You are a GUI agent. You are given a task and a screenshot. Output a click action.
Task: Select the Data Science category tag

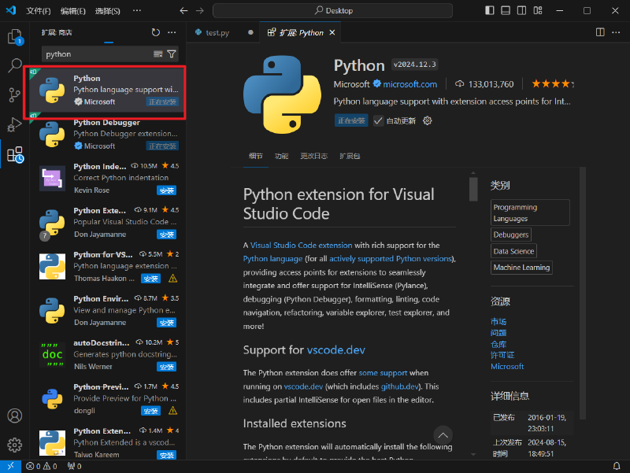[x=513, y=251]
